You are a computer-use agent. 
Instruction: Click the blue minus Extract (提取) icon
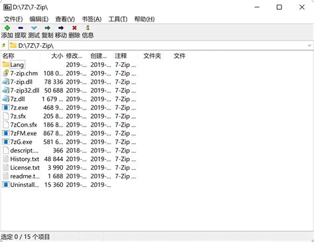tap(21, 28)
